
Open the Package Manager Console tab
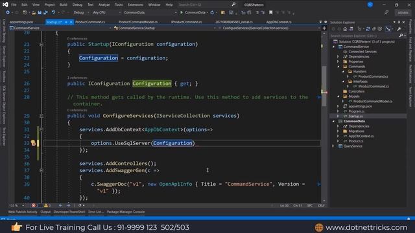tap(126, 212)
